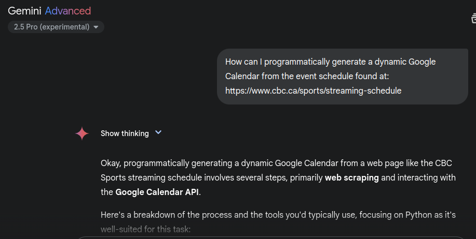Click the partially visible top-right corner icon
The width and height of the screenshot is (476, 239).
click(x=473, y=18)
